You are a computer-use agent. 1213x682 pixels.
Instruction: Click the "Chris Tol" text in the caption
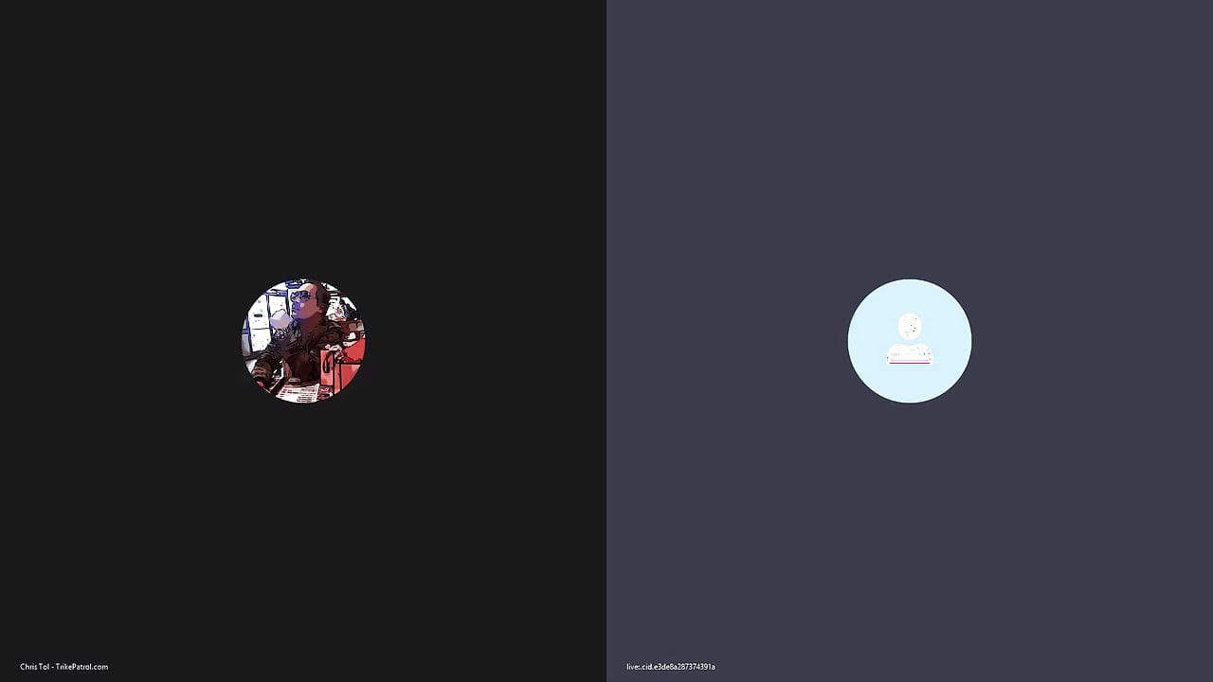point(35,667)
